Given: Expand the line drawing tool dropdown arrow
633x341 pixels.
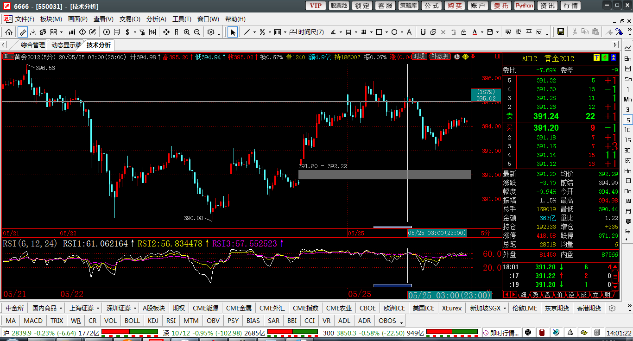Looking at the screenshot, I should click(254, 32).
